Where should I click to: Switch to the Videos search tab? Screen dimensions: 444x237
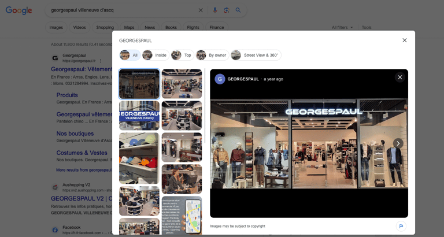(x=80, y=28)
